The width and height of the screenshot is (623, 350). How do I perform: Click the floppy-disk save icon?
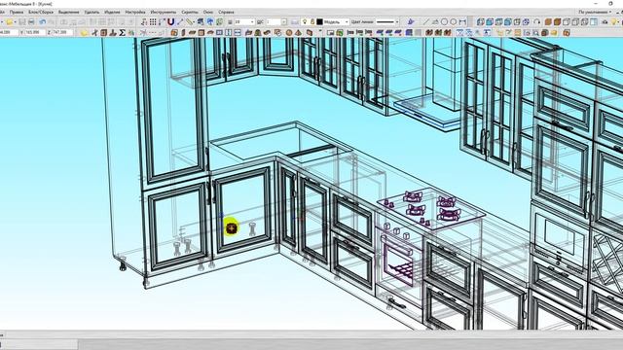[22, 21]
